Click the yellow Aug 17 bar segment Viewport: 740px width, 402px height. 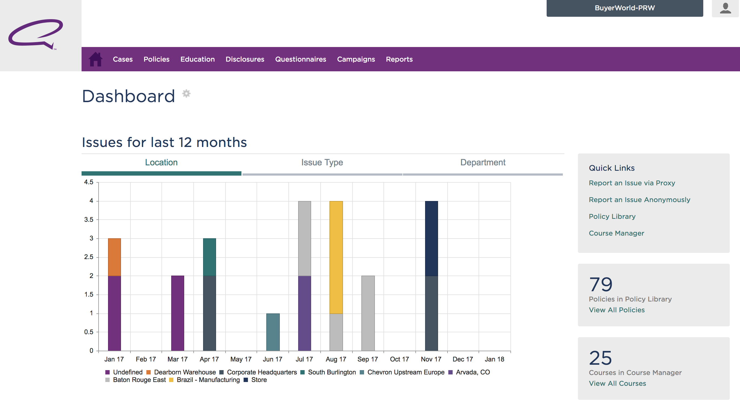pyautogui.click(x=336, y=257)
